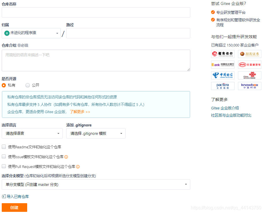Click the 导入已有仓库 link
The image size is (264, 213).
18,197
